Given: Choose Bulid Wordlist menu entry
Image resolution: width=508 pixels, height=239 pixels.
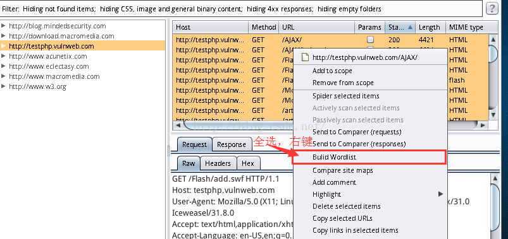Looking at the screenshot, I should pyautogui.click(x=370, y=157).
